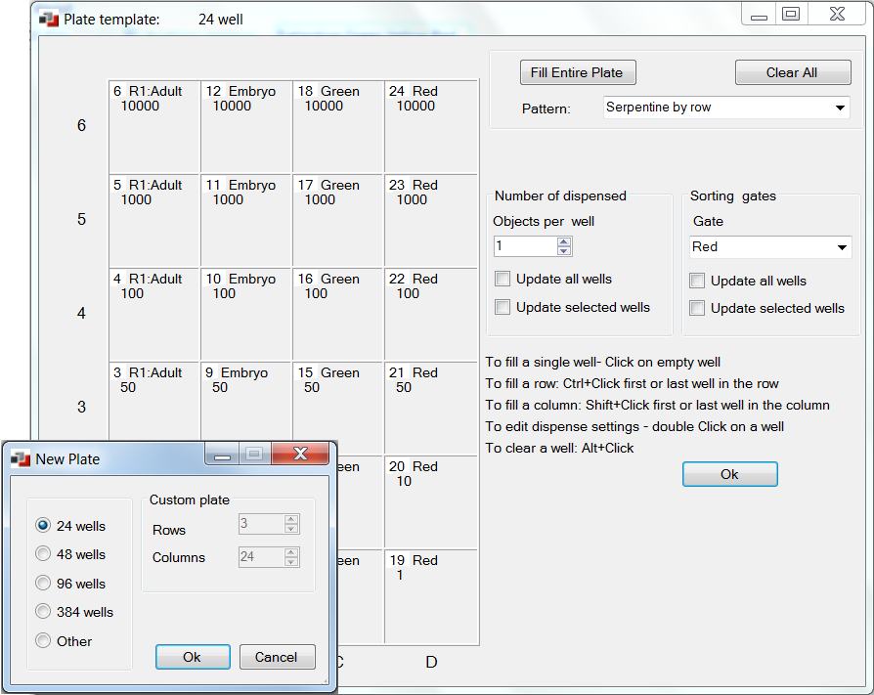The width and height of the screenshot is (874, 695).
Task: Cancel the New Plate dialog
Action: (277, 656)
